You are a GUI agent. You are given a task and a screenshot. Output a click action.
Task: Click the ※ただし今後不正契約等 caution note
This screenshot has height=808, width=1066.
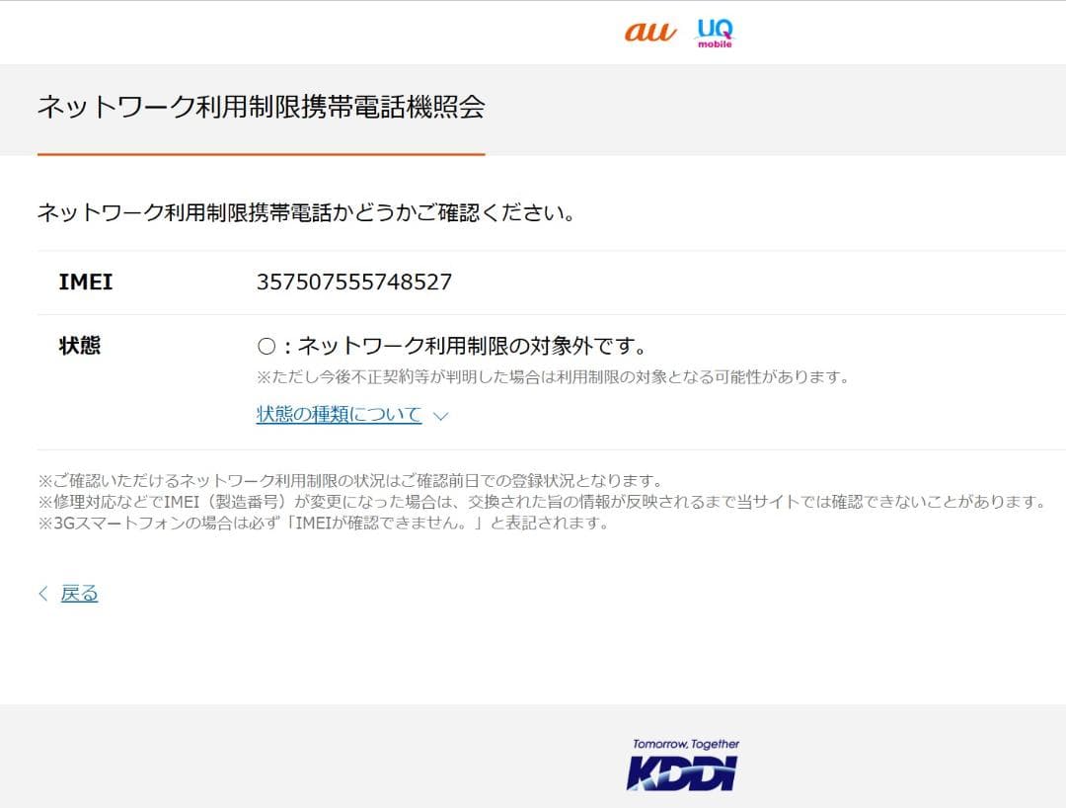553,376
